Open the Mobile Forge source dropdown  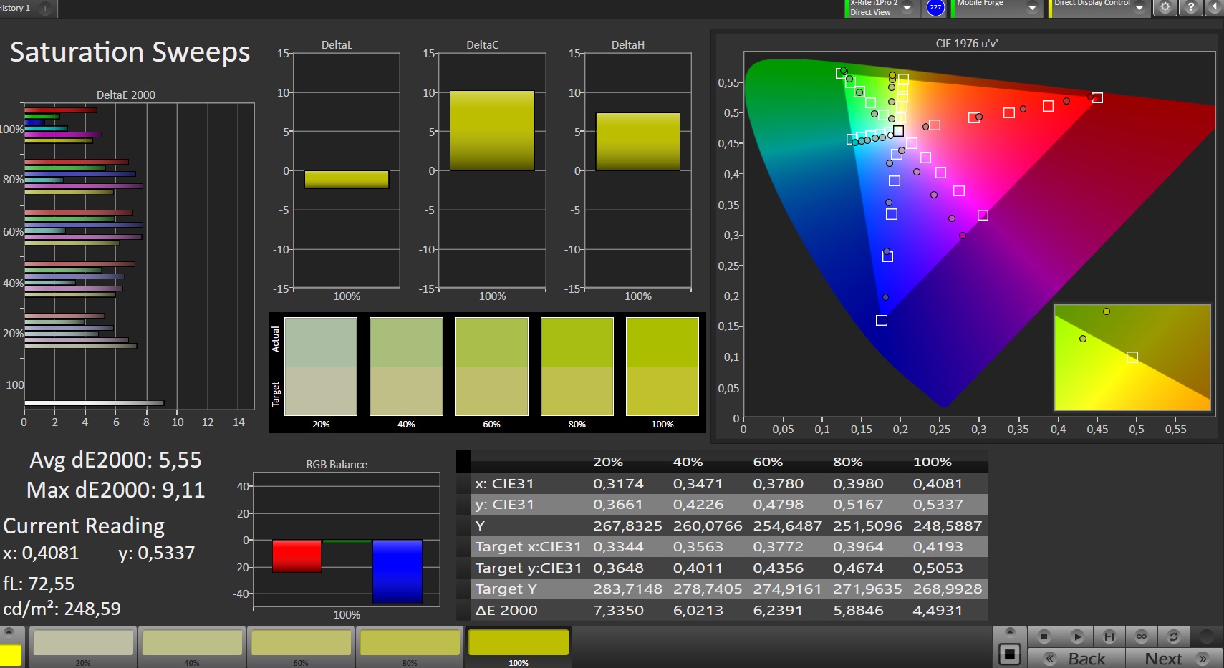click(x=1032, y=8)
